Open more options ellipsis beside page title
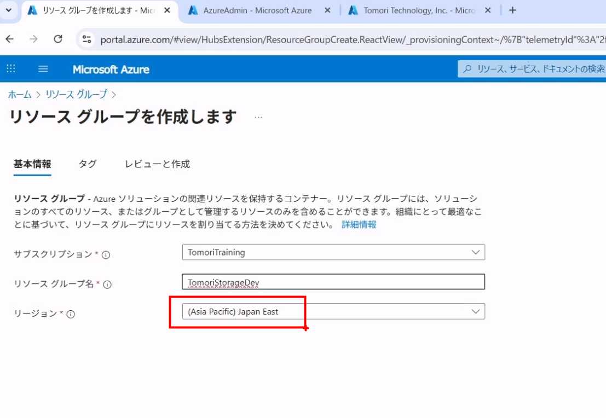 258,117
